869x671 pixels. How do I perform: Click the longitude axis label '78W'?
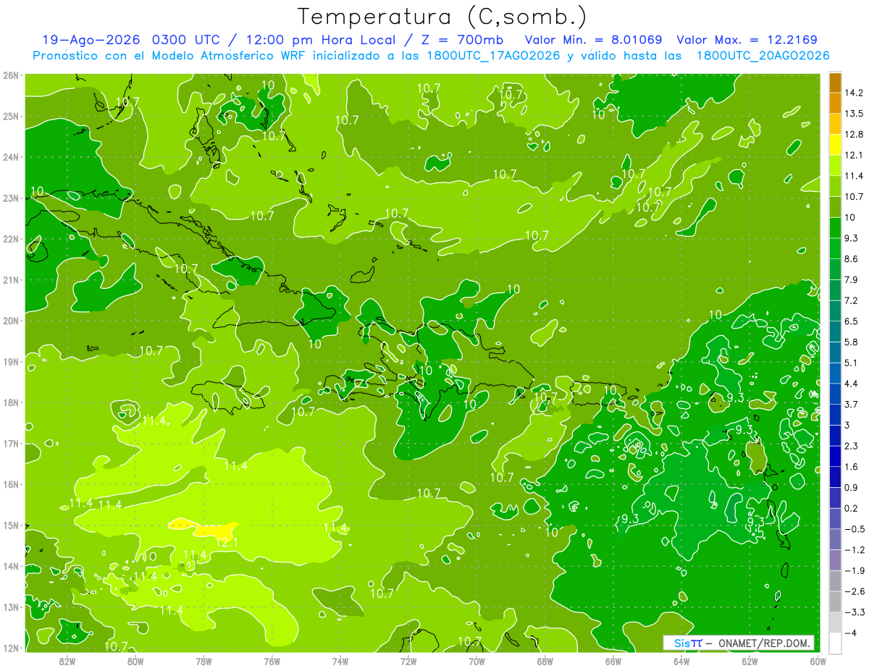(x=203, y=661)
